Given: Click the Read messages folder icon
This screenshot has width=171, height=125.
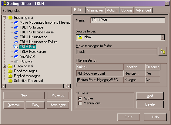Looking at the screenshot, I should click(x=10, y=71).
